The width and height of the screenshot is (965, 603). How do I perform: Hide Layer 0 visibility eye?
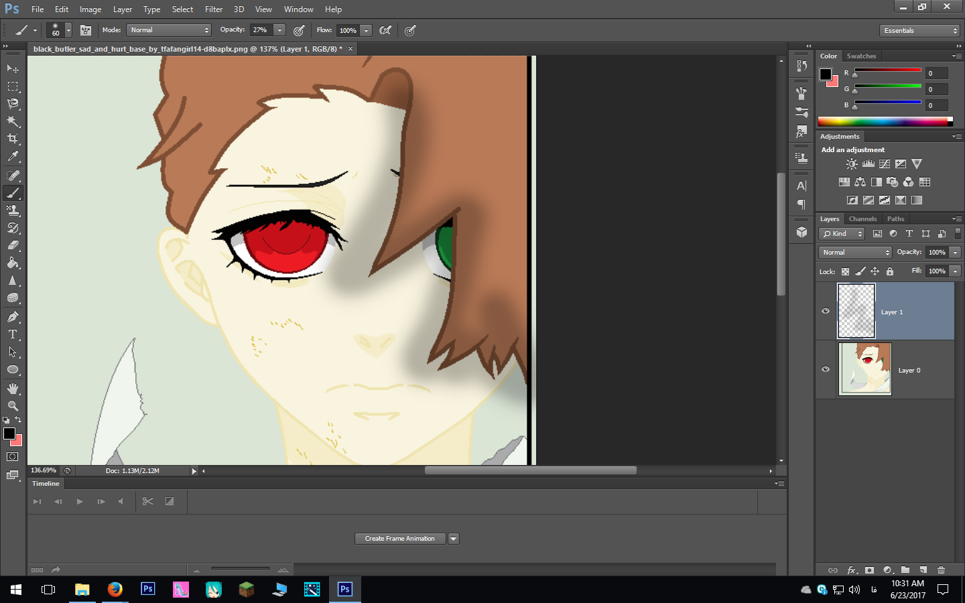pos(826,369)
